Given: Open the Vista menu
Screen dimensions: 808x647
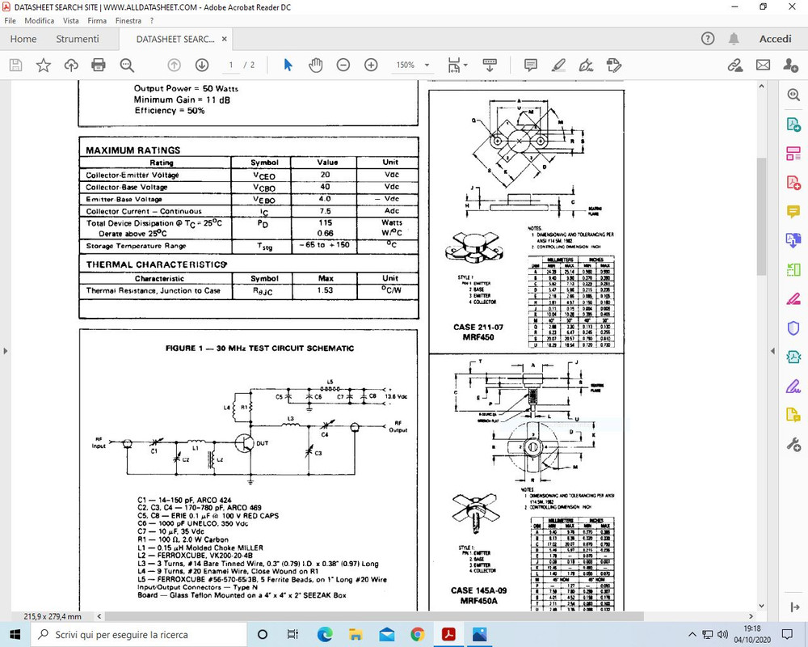Looking at the screenshot, I should point(70,21).
